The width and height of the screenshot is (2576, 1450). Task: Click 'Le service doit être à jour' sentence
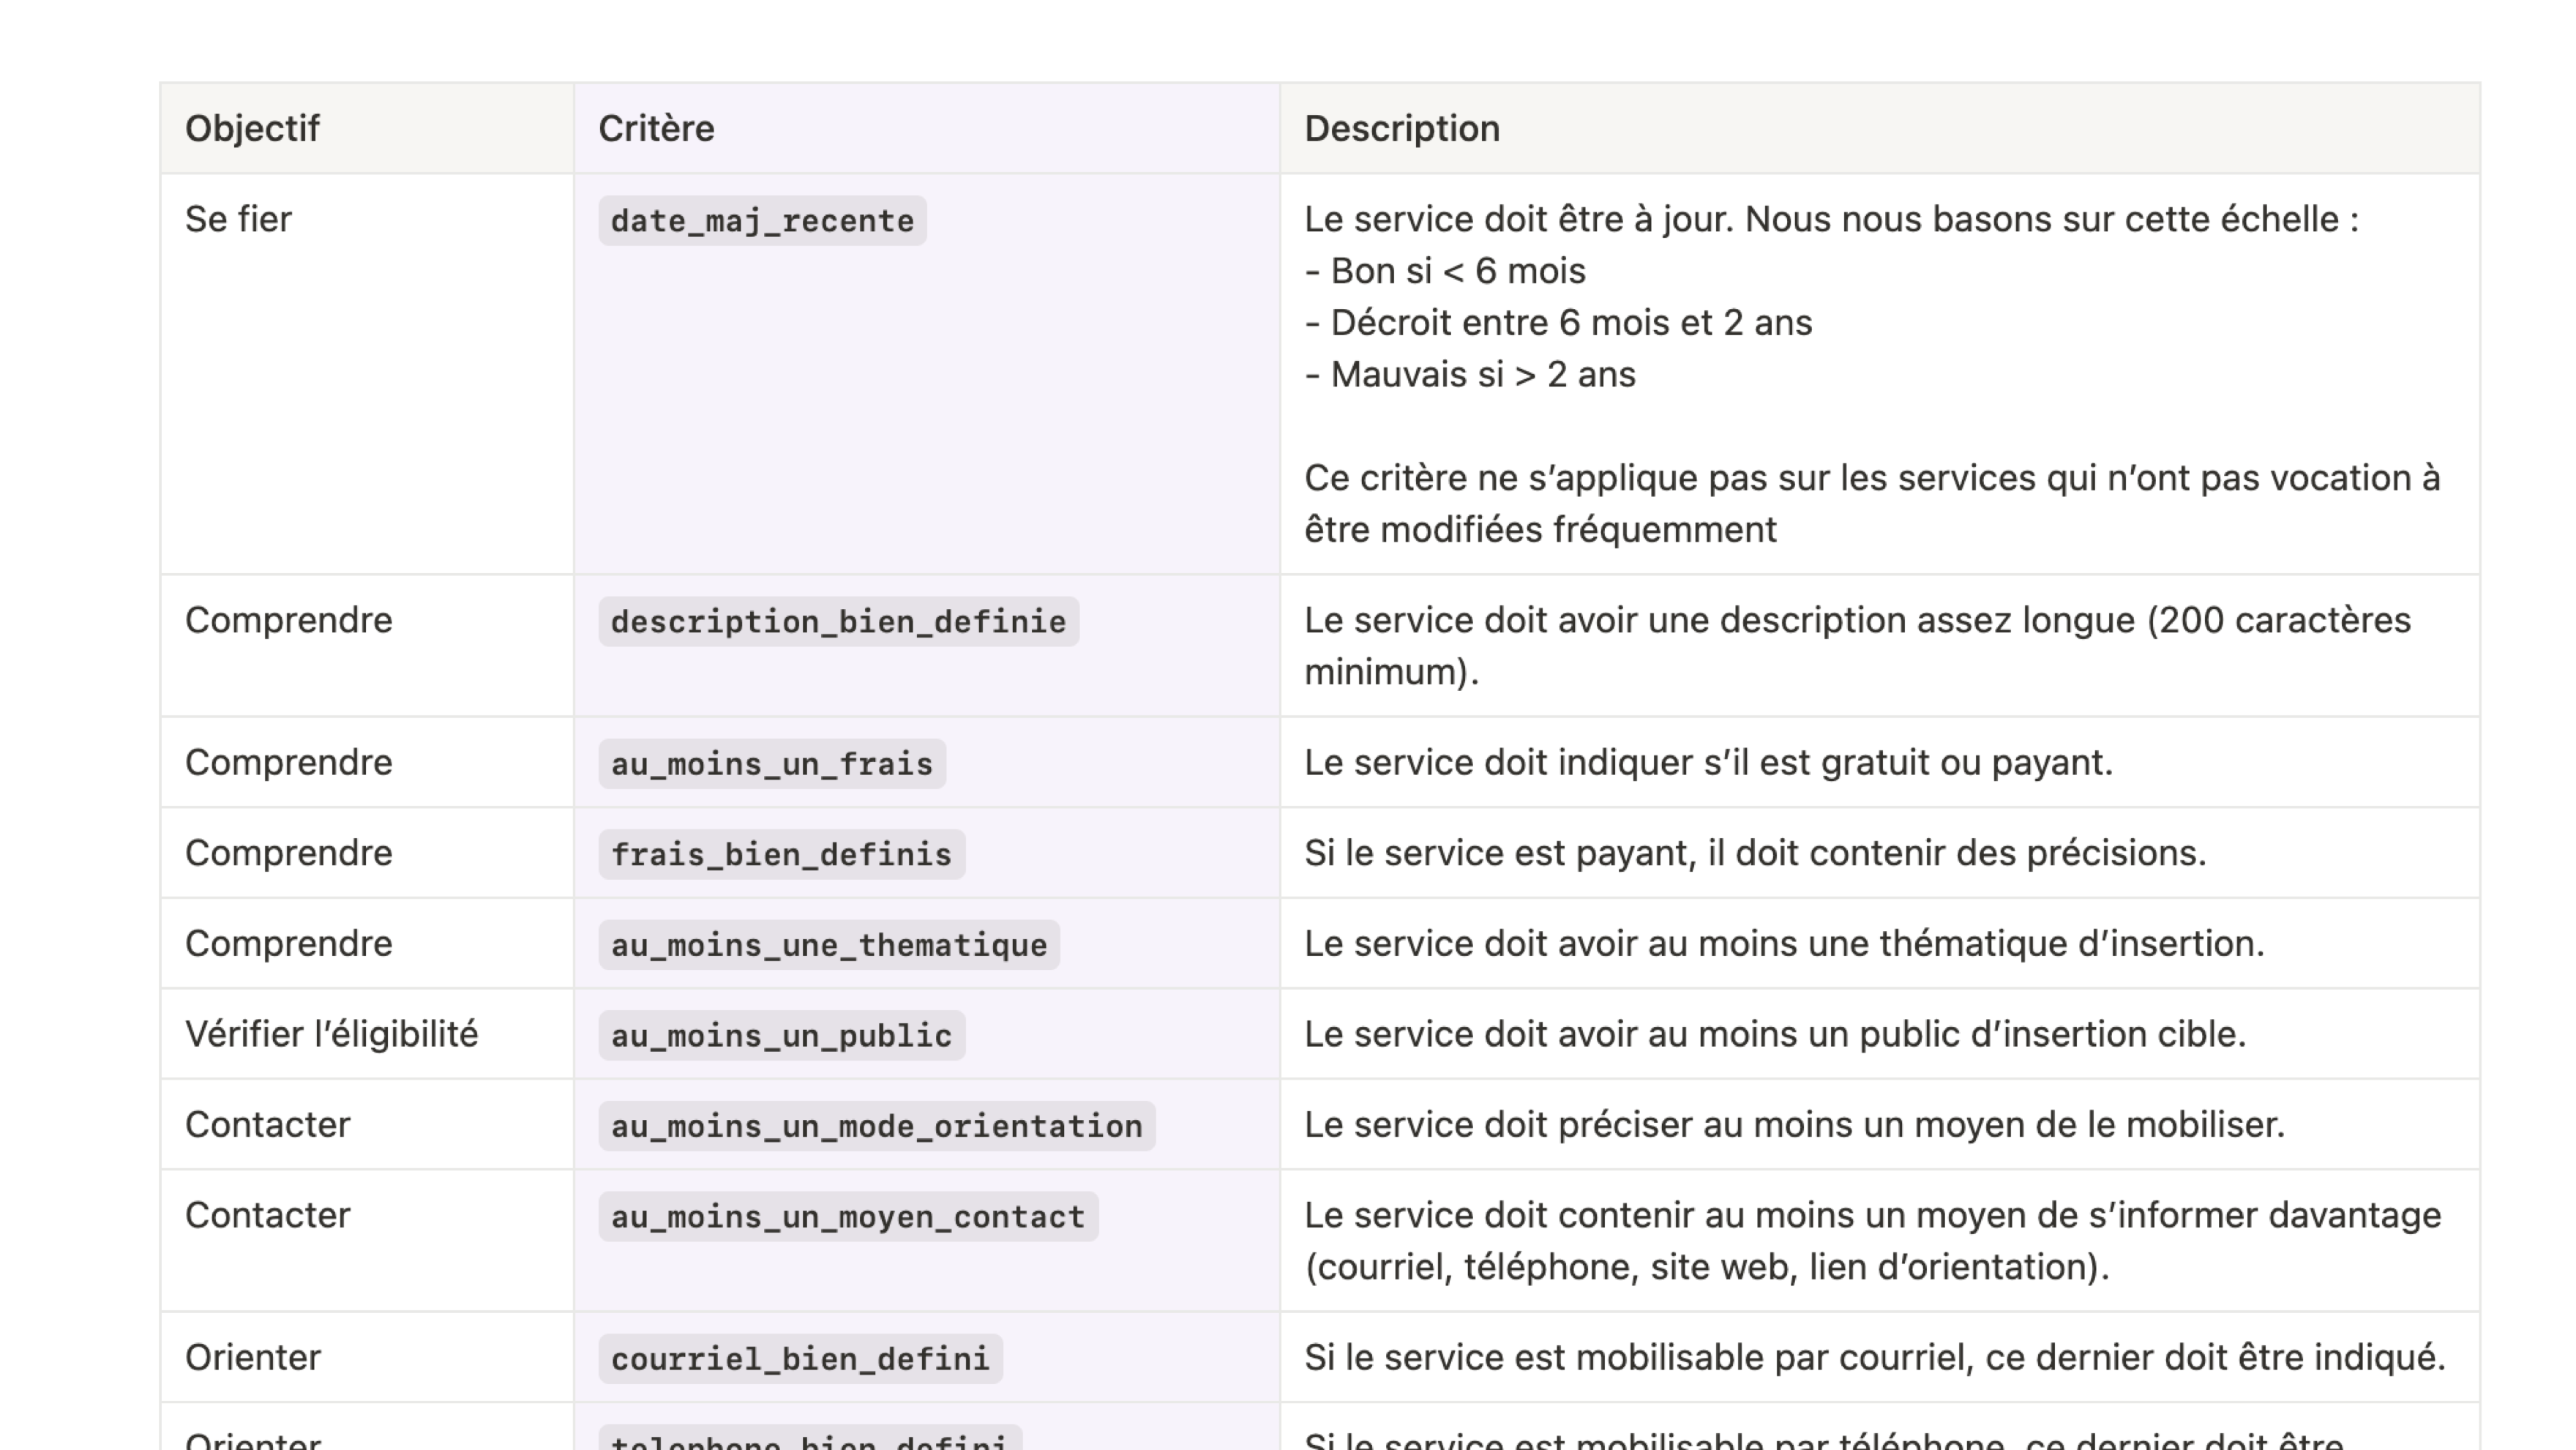coord(1518,219)
